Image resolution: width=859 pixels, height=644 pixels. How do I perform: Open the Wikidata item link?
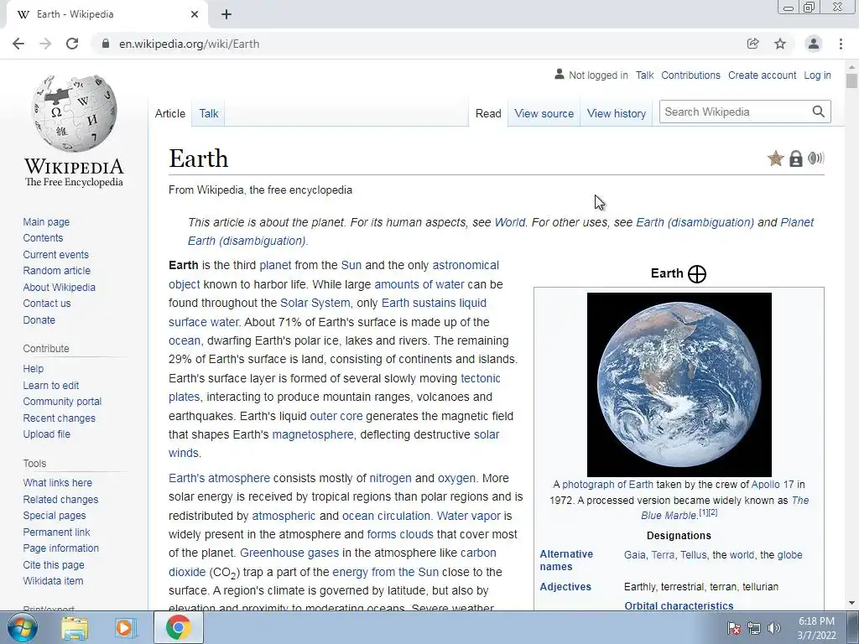53,581
